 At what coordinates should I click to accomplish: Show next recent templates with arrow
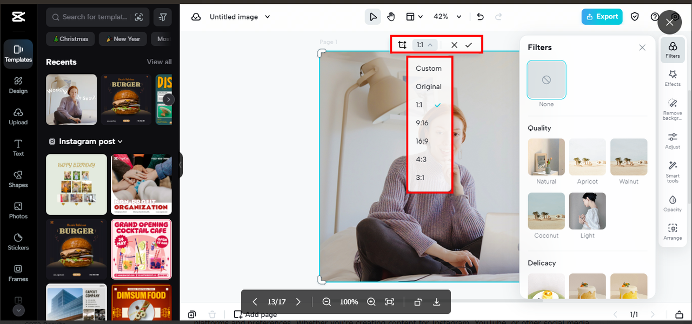[169, 99]
